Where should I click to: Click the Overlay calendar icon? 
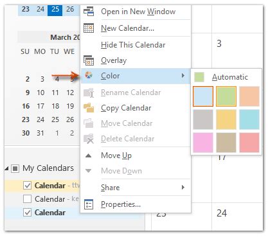click(89, 60)
